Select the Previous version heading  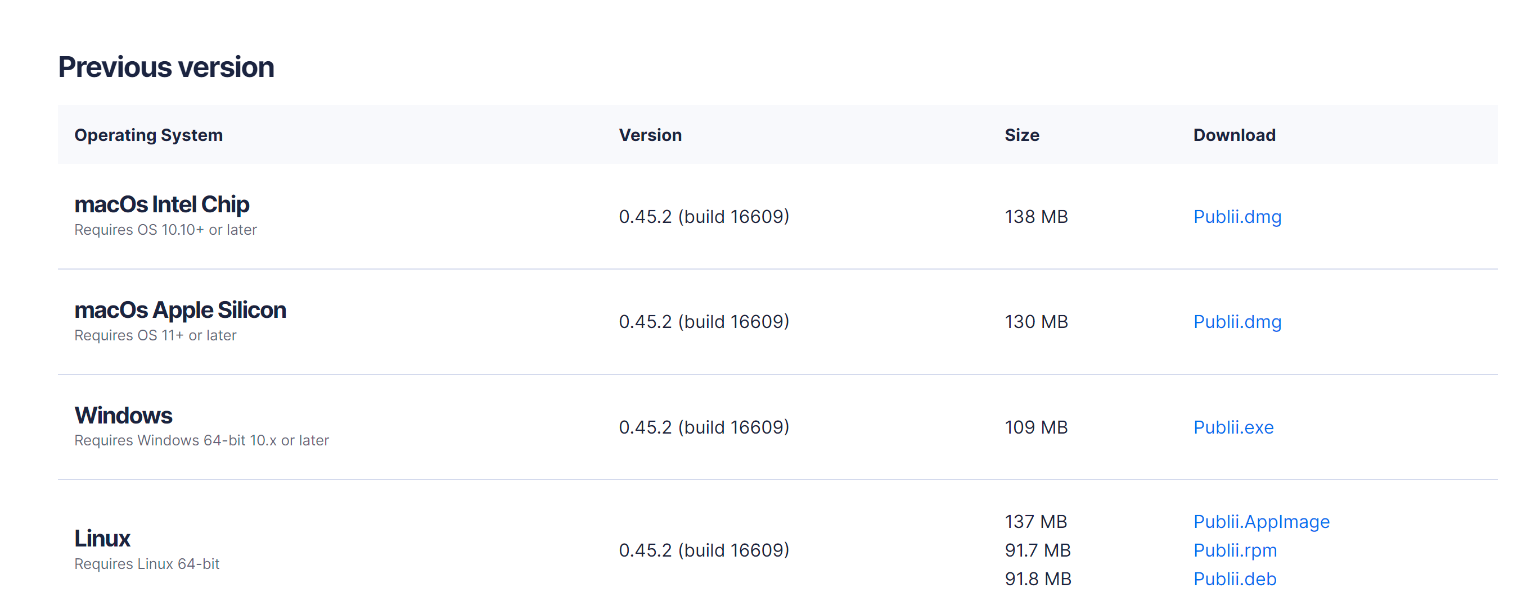(x=166, y=67)
